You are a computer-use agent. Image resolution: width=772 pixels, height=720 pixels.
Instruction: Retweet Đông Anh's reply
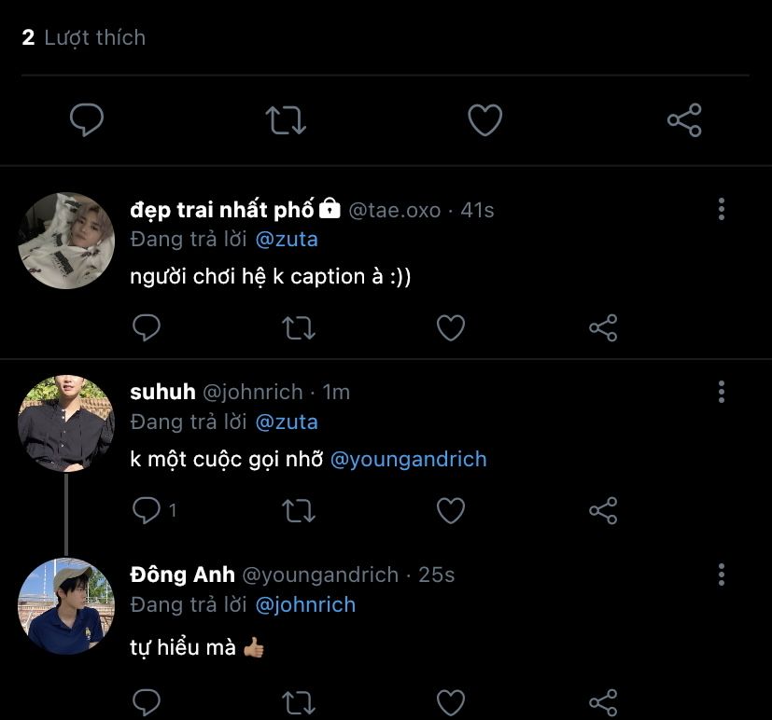(x=299, y=700)
